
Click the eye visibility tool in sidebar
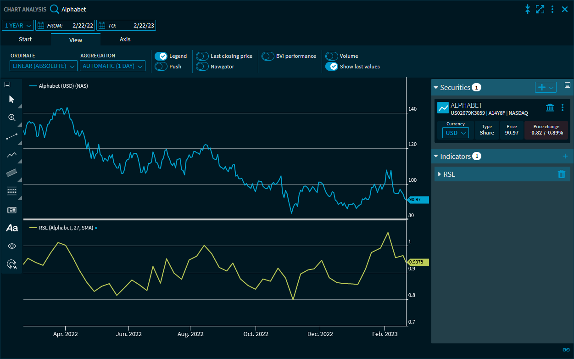12,246
